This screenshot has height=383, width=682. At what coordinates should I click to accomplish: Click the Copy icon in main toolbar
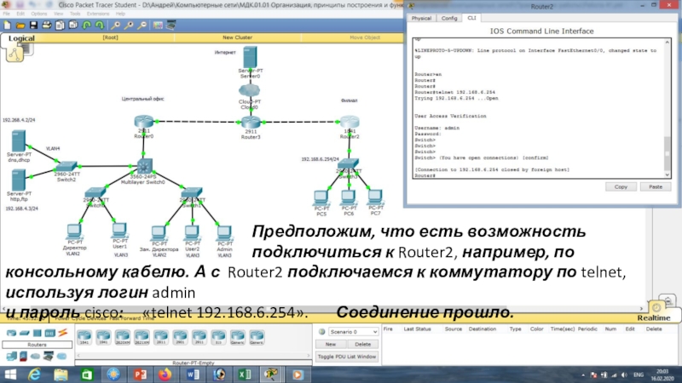60,26
